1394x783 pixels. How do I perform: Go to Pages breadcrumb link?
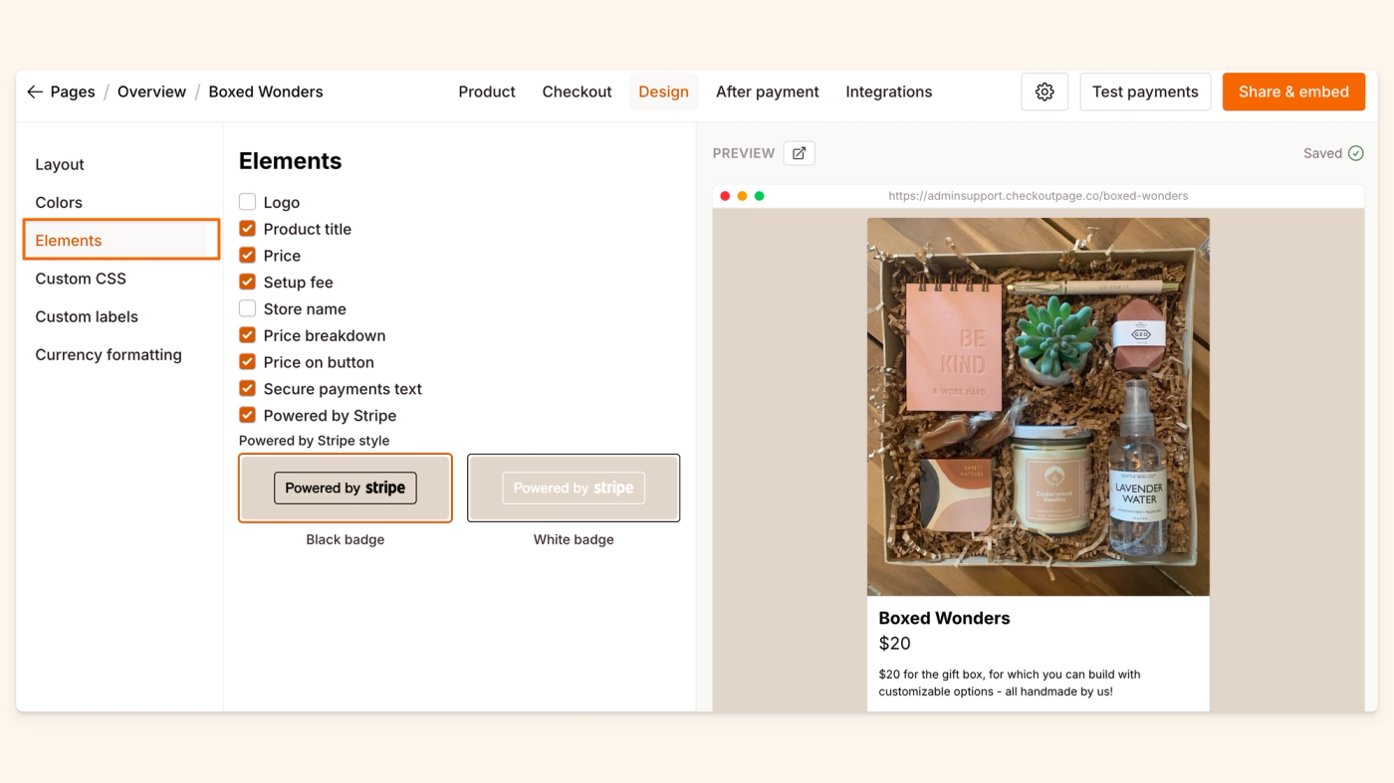73,92
